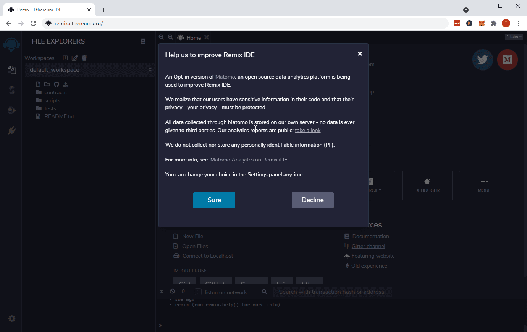The height and width of the screenshot is (332, 527).
Task: Open File Explorers documentation icon
Action: [x=143, y=41]
